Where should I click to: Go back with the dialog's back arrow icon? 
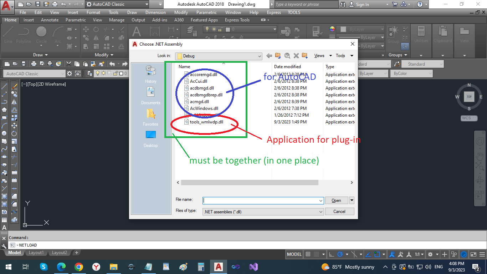coord(269,56)
